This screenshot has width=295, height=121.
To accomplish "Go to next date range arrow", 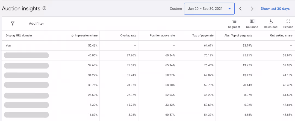I will (252, 9).
